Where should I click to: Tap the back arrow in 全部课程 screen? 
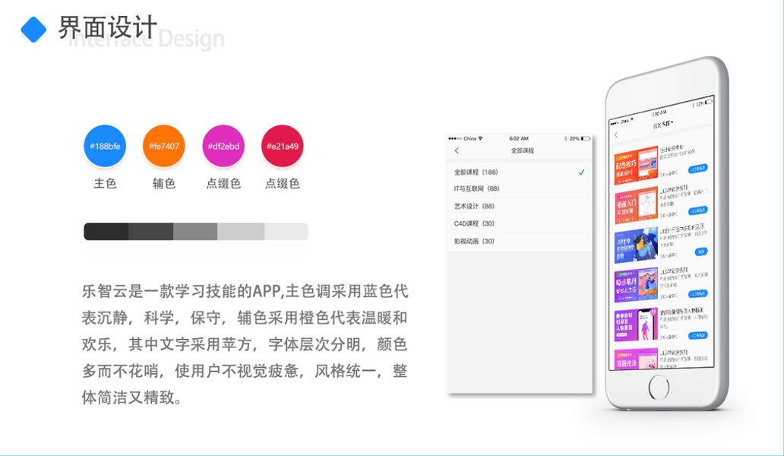457,150
